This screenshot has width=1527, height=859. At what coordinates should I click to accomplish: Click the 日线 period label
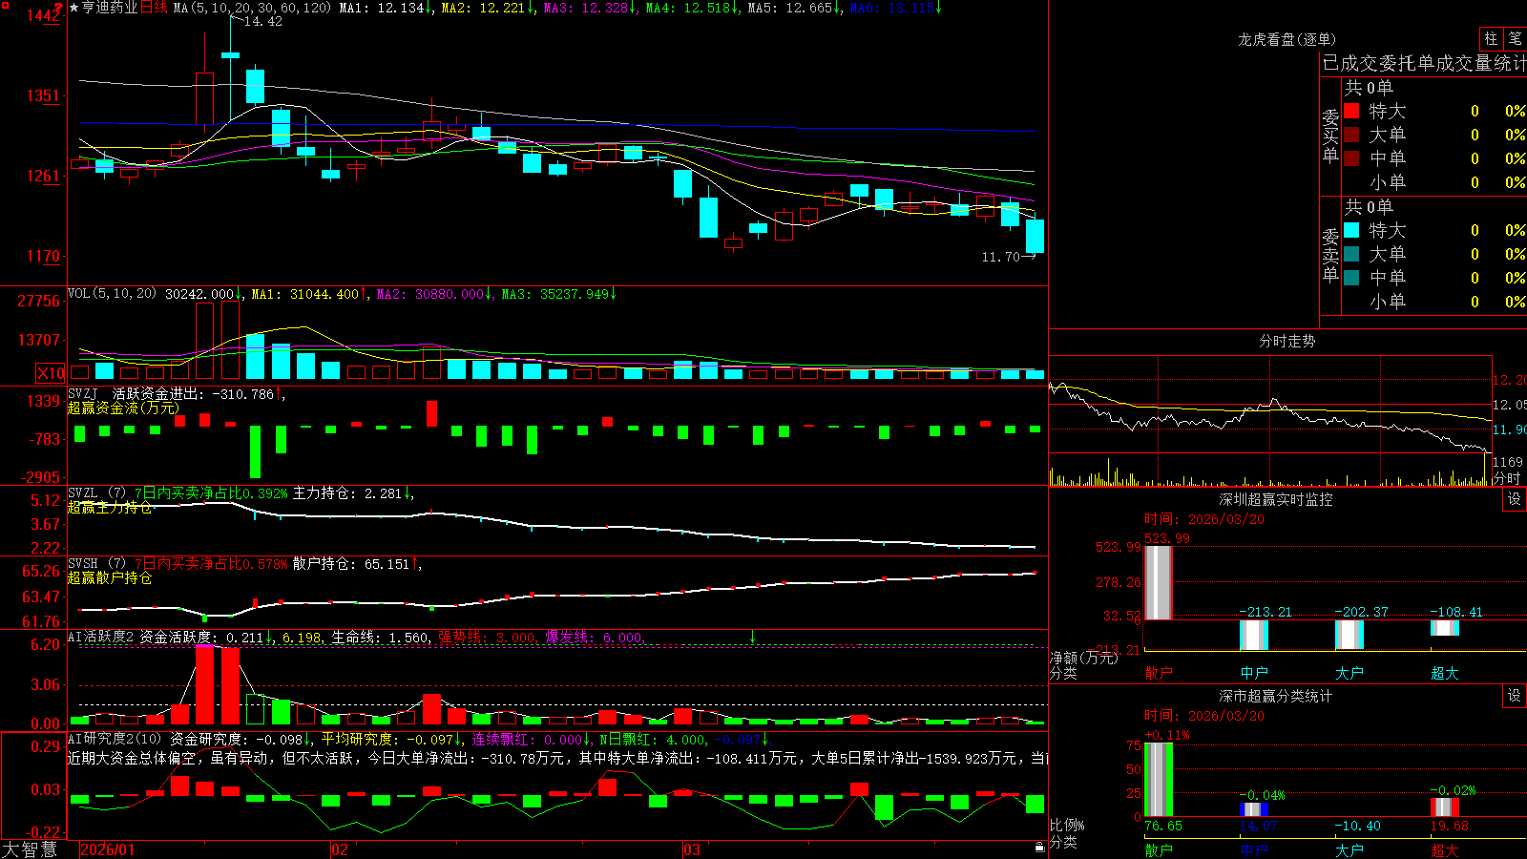coord(154,8)
